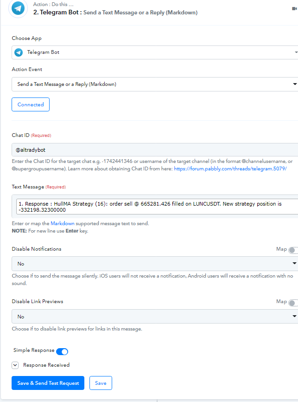This screenshot has width=298, height=402.
Task: Click the Connected button
Action: 31,104
